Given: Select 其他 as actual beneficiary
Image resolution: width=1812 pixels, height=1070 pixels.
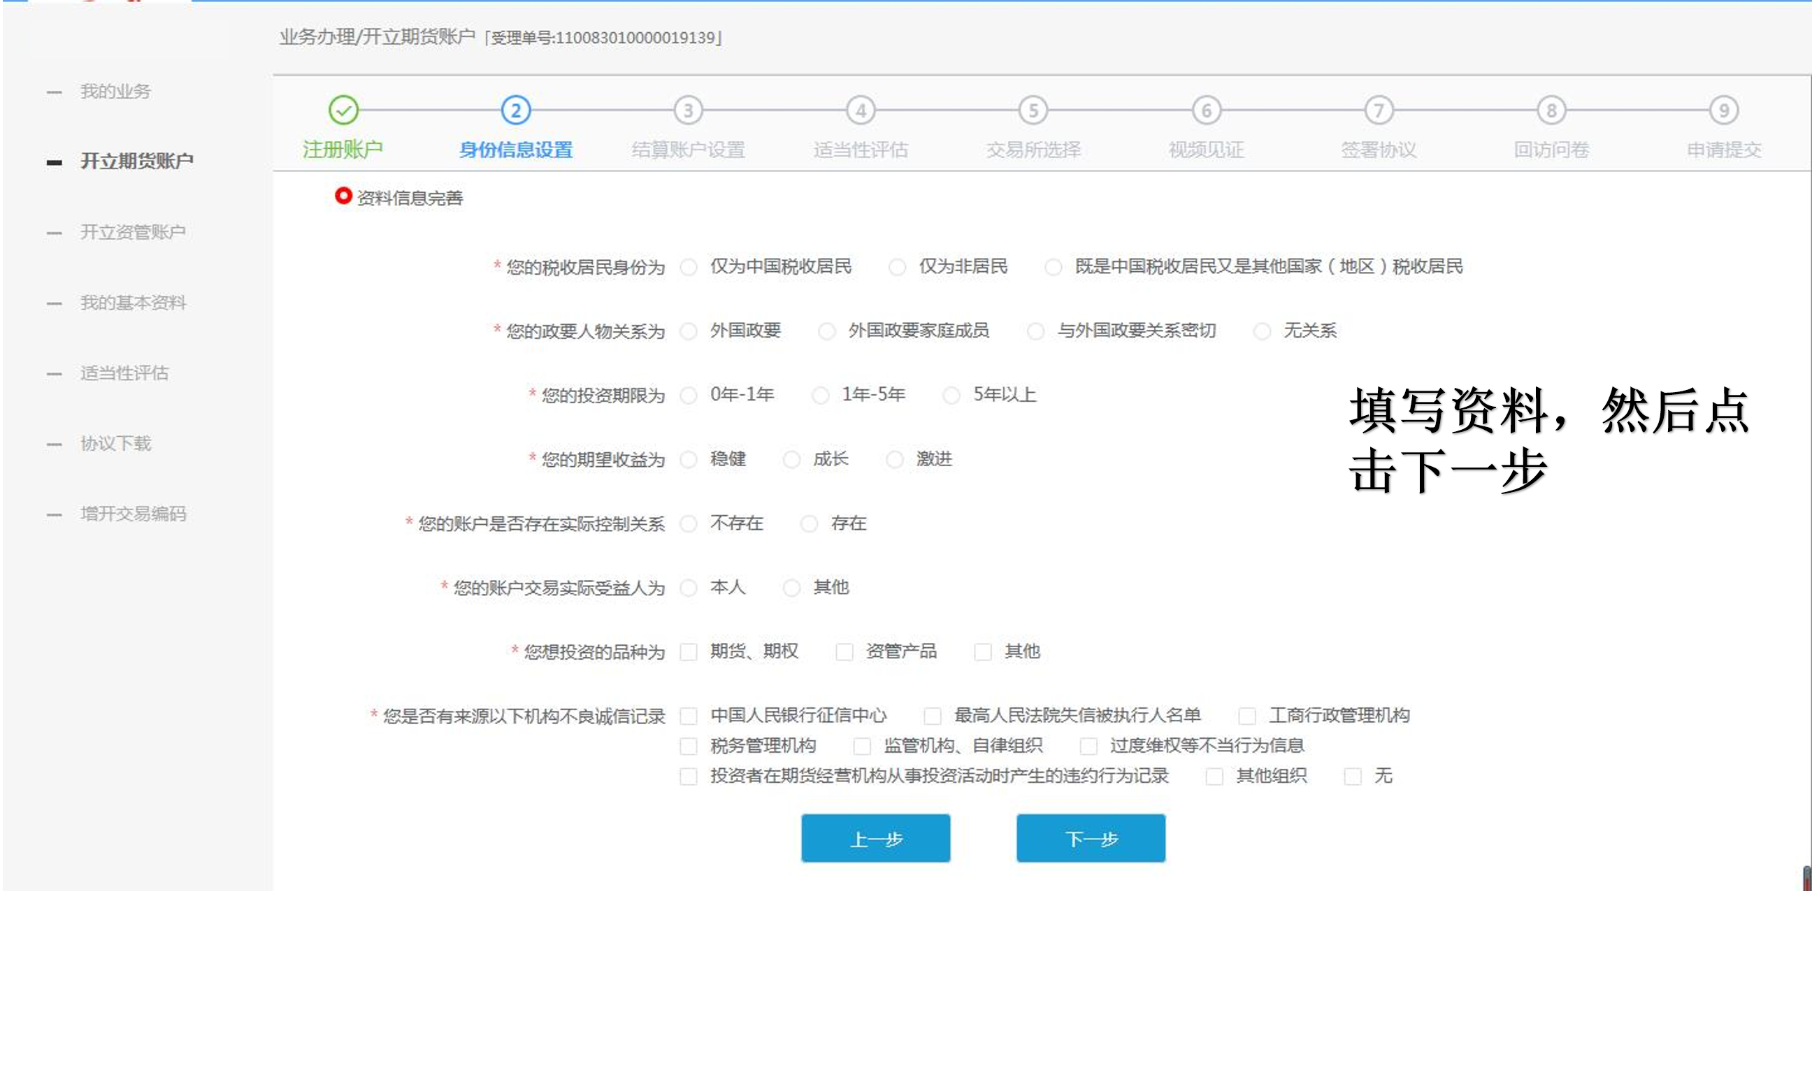Looking at the screenshot, I should coord(792,588).
